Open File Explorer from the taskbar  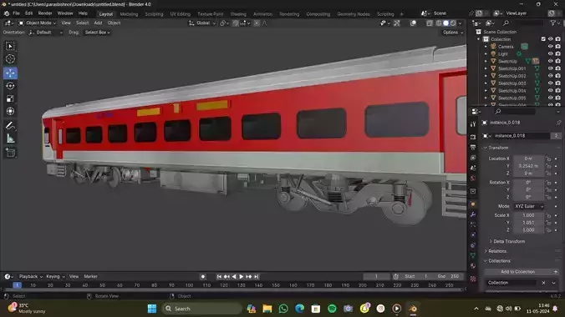(x=267, y=309)
